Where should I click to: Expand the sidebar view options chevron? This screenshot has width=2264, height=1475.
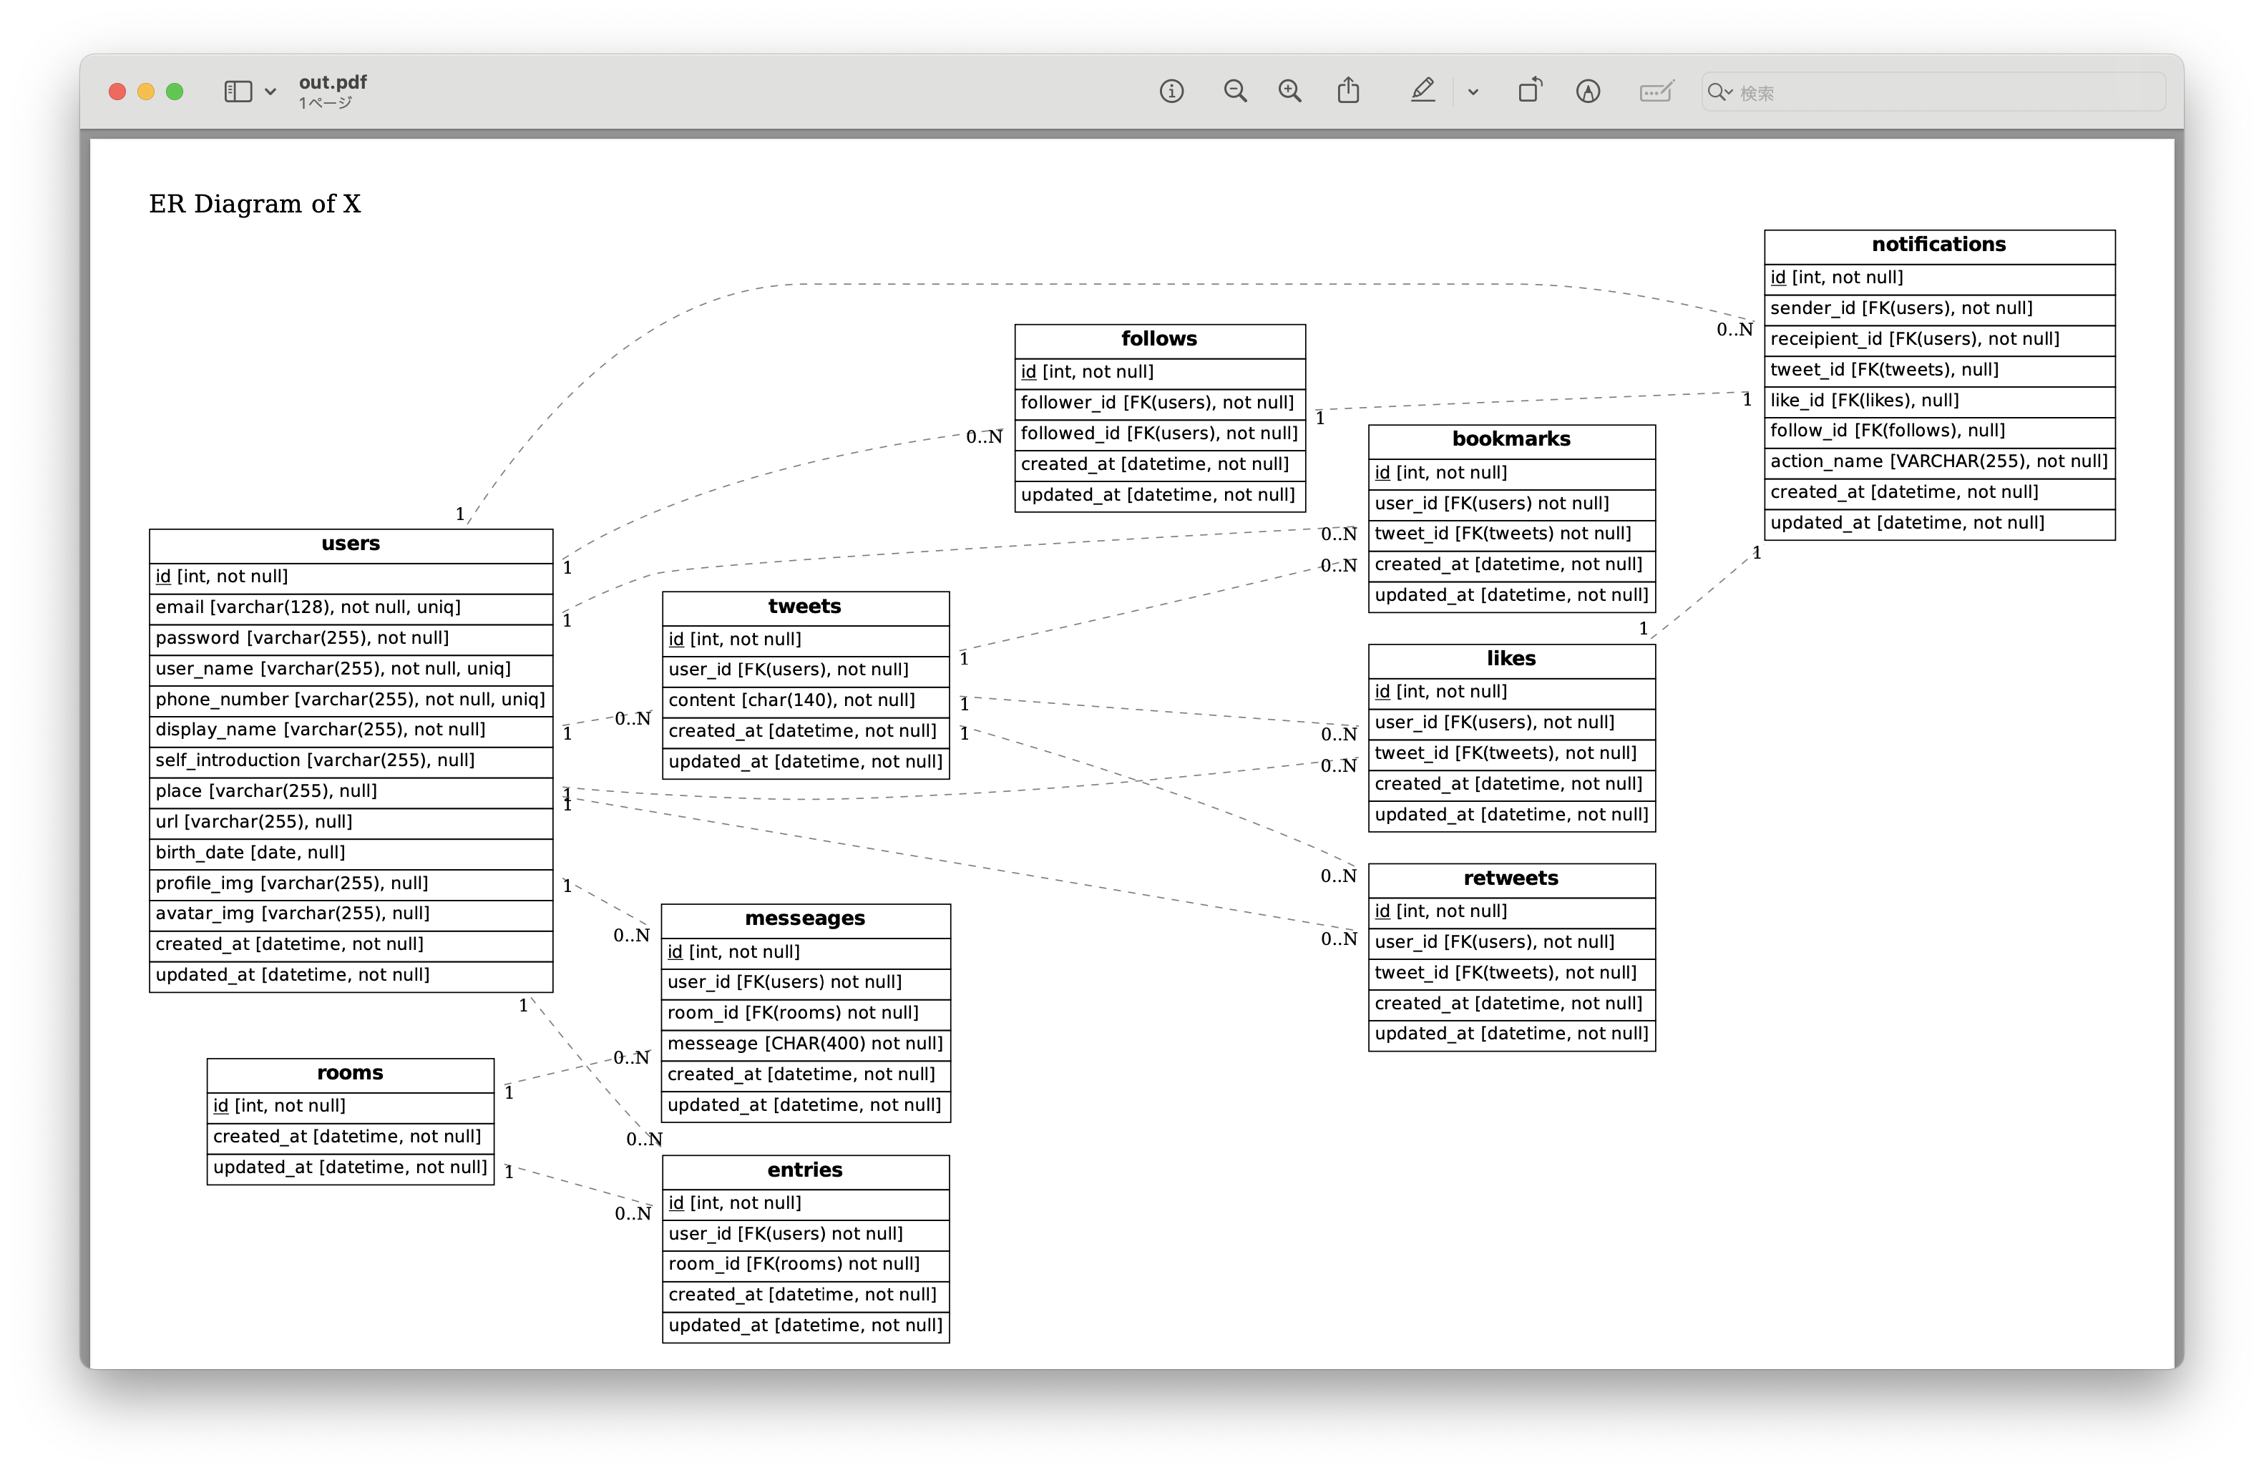click(270, 92)
